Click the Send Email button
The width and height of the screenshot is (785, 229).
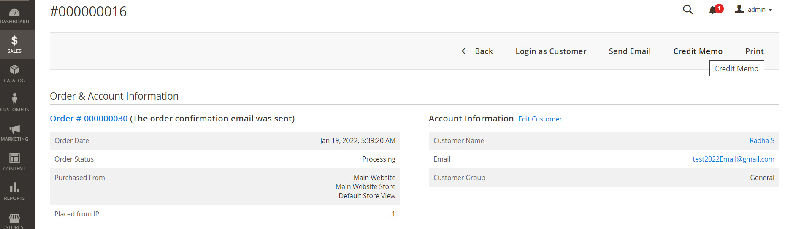630,51
